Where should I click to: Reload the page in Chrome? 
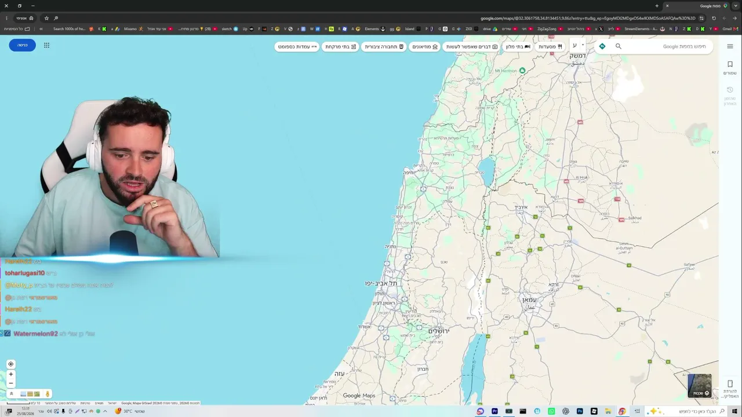[x=714, y=18]
